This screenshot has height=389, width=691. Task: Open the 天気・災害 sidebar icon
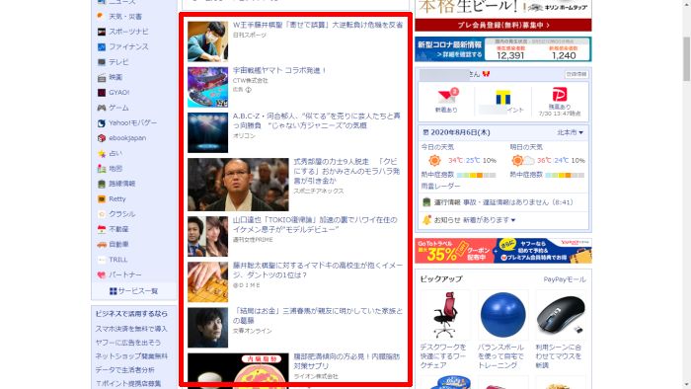(102, 17)
